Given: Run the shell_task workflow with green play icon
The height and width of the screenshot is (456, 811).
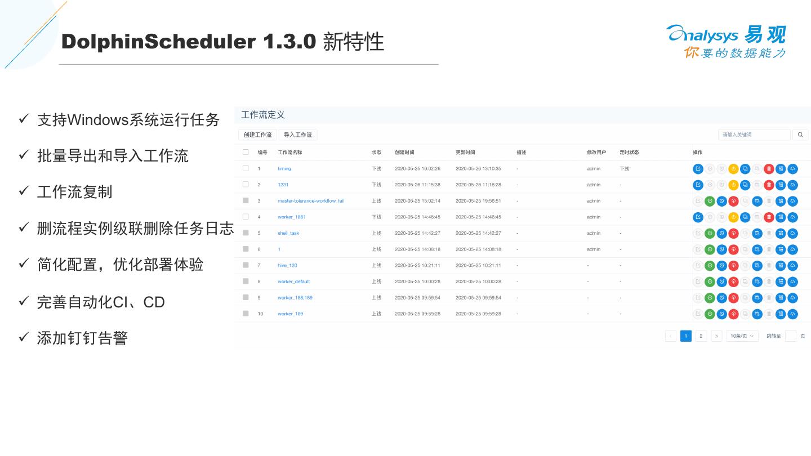Looking at the screenshot, I should [710, 233].
